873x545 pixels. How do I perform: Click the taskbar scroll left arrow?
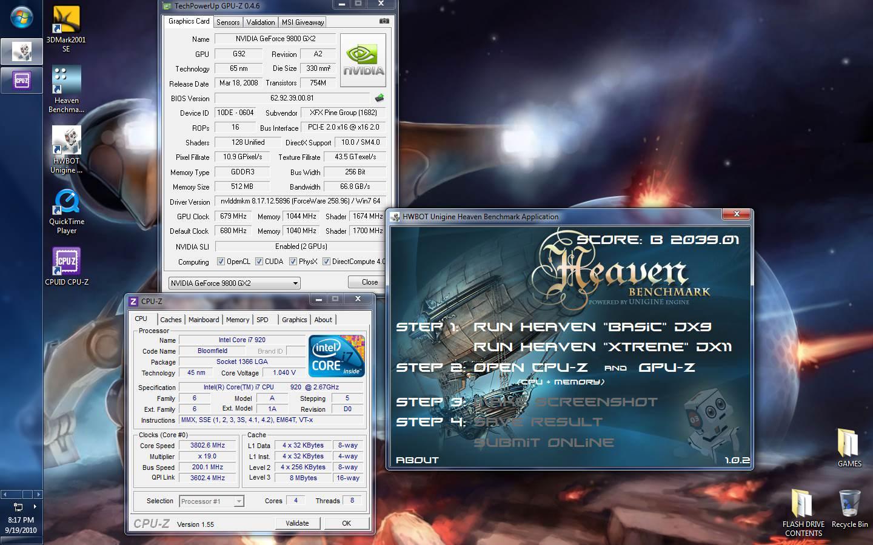(4, 494)
